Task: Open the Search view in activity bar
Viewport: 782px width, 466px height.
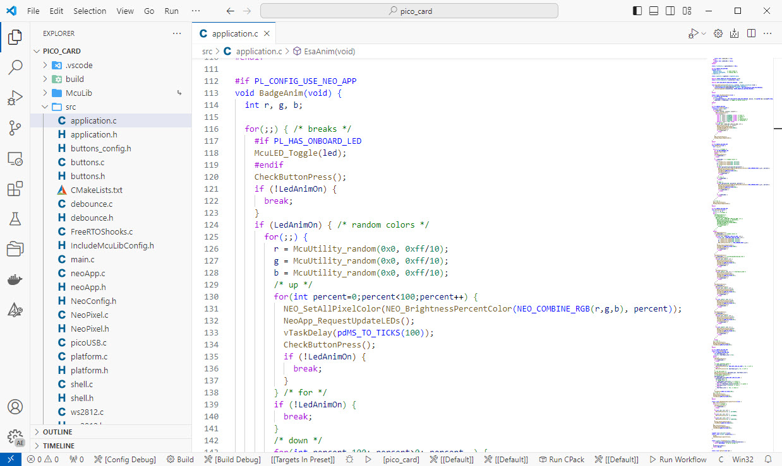Action: pos(15,67)
